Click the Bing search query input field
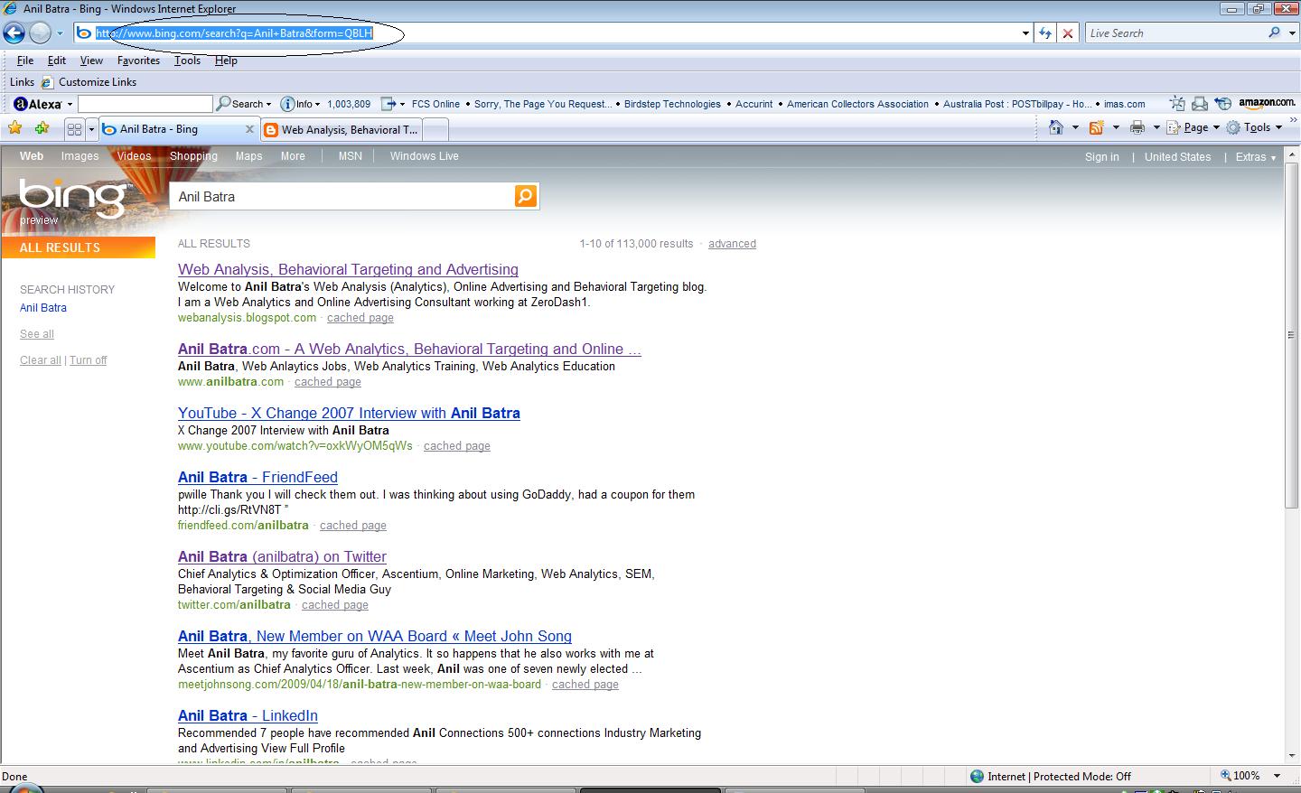 (342, 196)
